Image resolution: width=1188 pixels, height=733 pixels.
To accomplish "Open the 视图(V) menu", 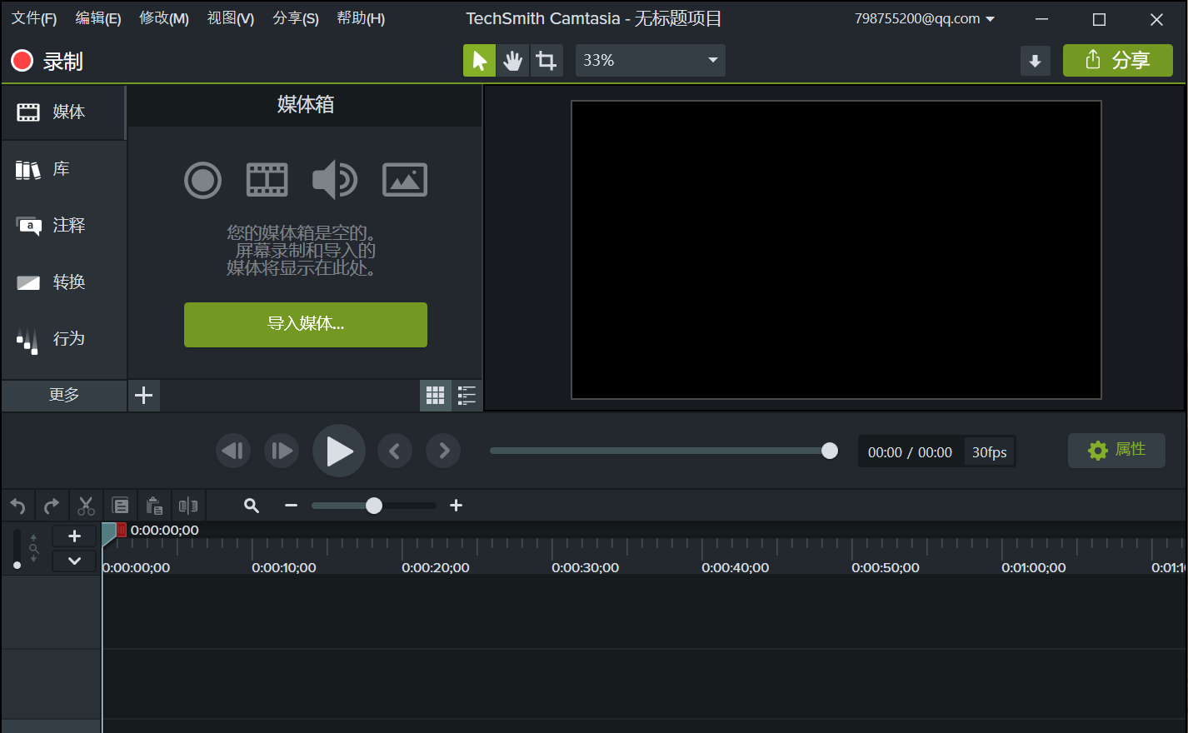I will pos(231,18).
